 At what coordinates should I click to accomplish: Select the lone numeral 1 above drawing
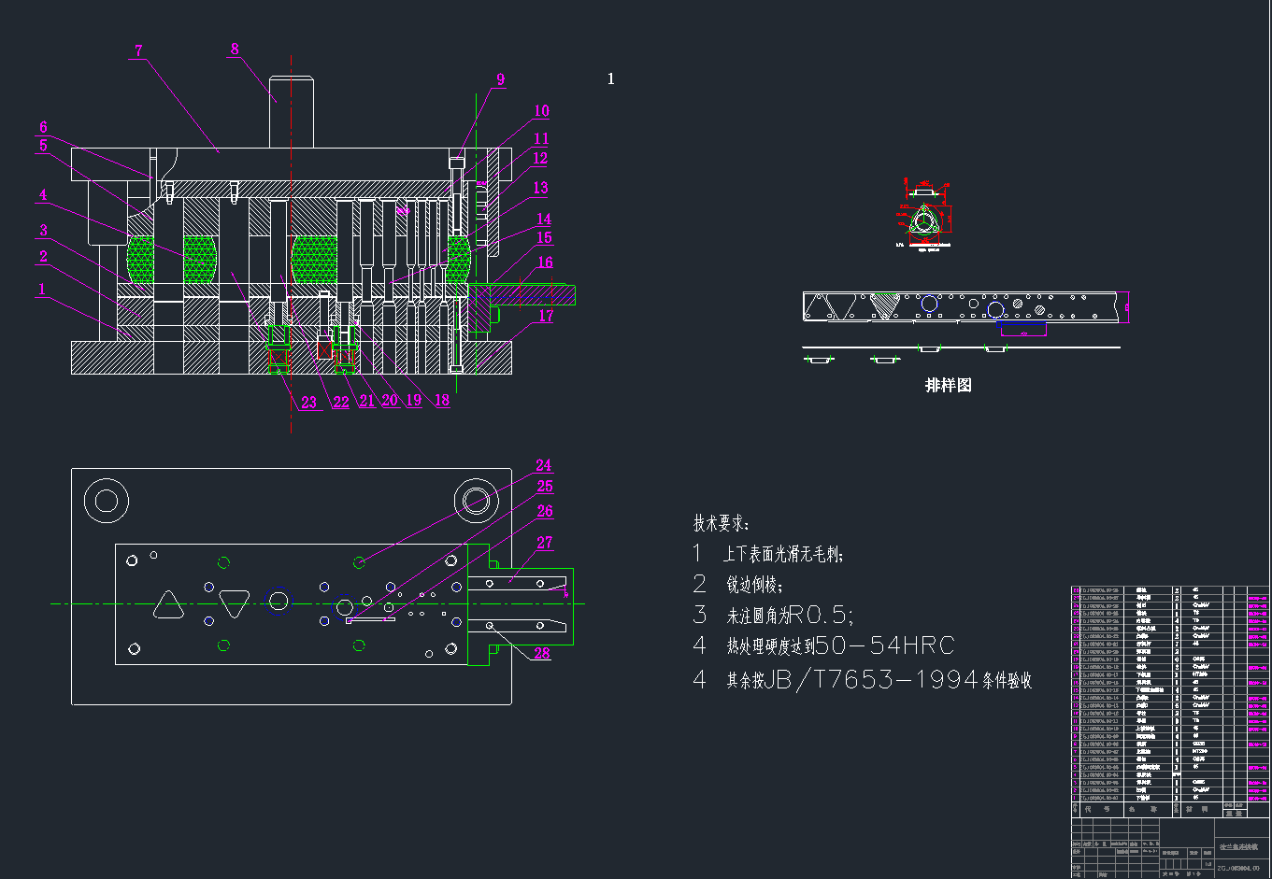tap(611, 79)
